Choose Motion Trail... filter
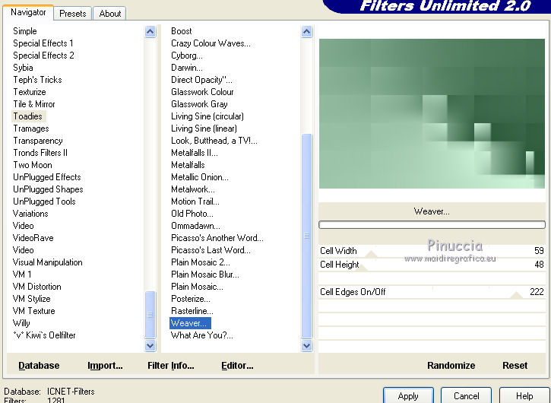 [195, 201]
